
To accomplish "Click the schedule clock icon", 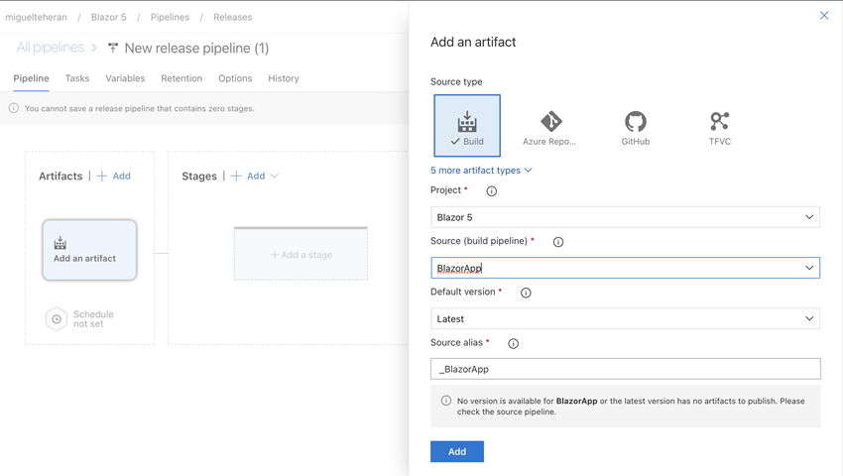I will click(x=57, y=319).
